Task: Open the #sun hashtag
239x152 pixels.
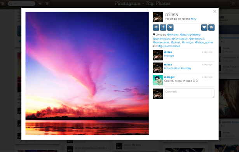Action: (177, 68)
